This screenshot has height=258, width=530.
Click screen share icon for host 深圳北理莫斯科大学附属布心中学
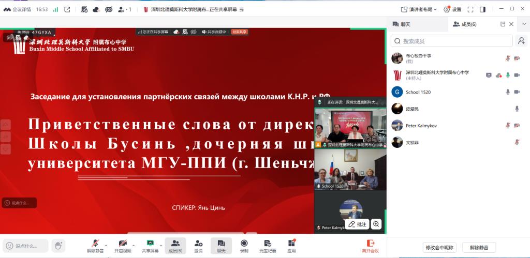[489, 75]
